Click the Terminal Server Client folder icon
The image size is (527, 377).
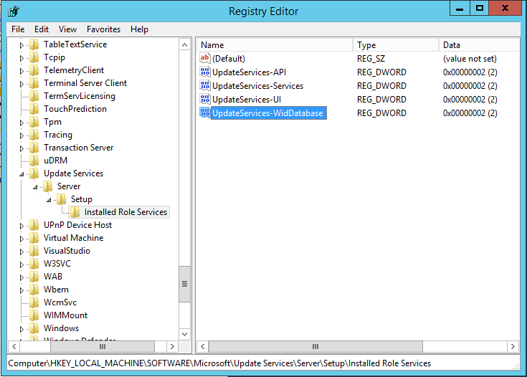coord(34,83)
